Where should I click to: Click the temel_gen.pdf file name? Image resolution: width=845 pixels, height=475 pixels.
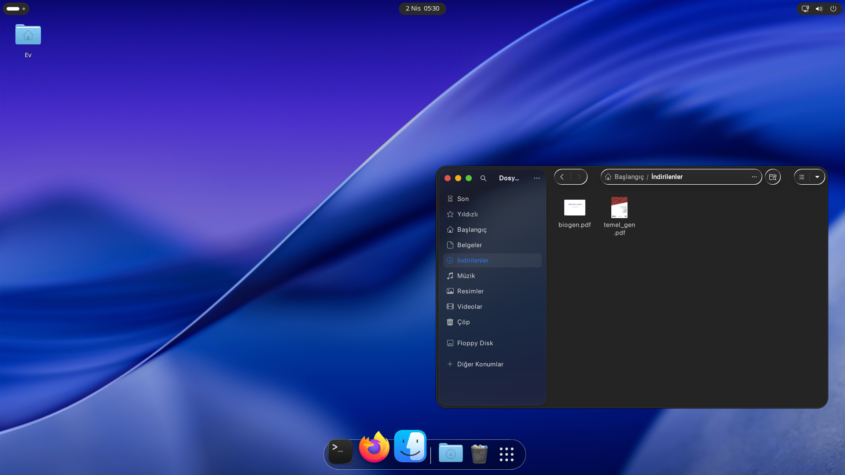point(619,229)
